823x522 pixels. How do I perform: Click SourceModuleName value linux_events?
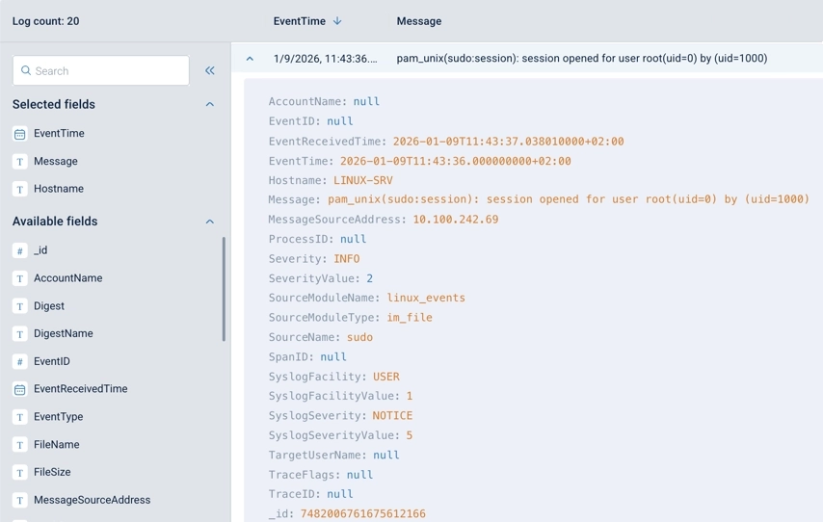426,298
